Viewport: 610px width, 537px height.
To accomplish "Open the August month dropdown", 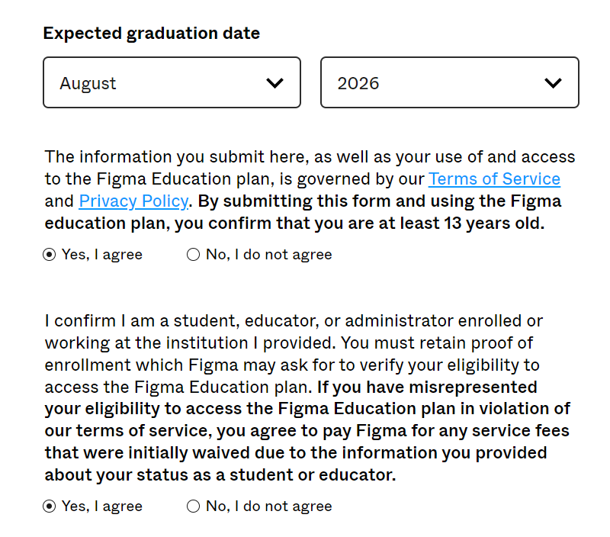I will point(172,82).
